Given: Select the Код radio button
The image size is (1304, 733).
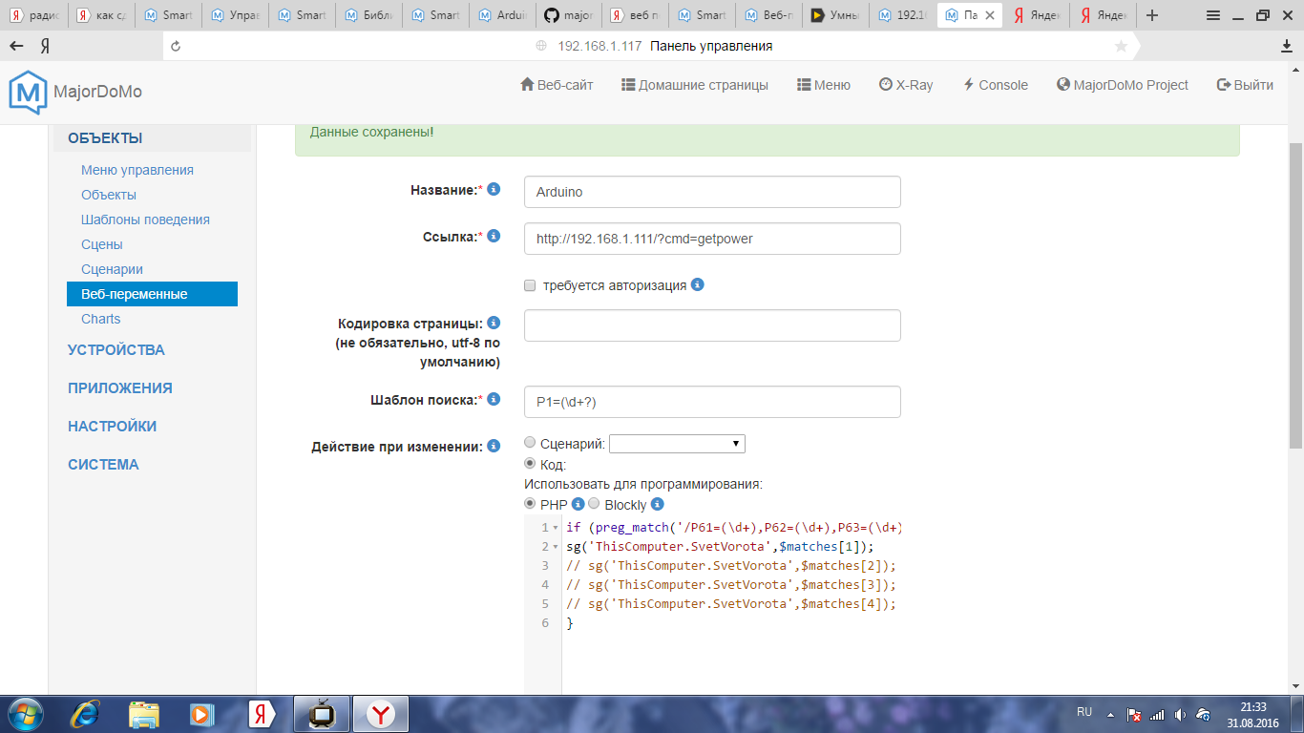Looking at the screenshot, I should click(531, 464).
